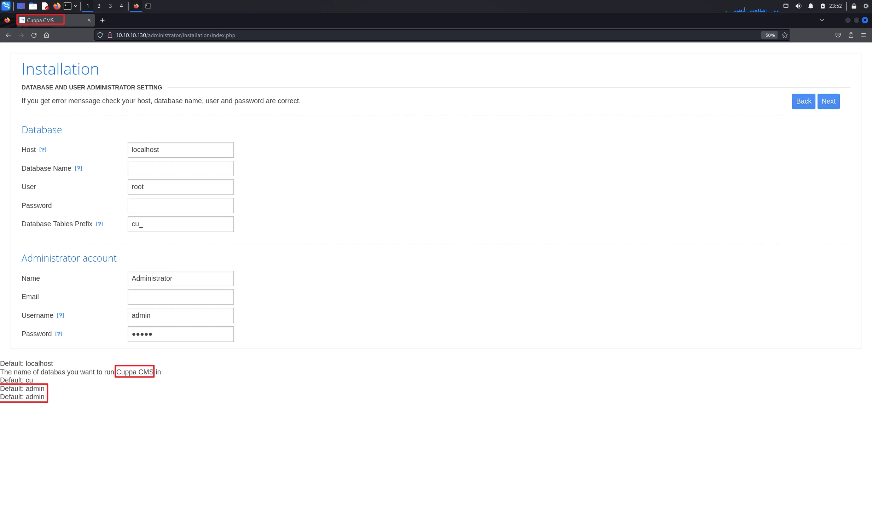
Task: Open Firefox hamburger application menu
Action: point(864,35)
